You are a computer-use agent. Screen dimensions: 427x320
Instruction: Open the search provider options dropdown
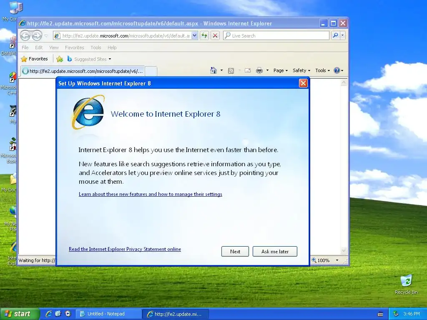[343, 35]
